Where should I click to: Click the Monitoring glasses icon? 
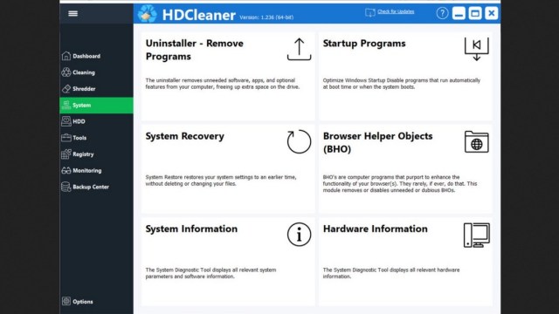coord(66,171)
